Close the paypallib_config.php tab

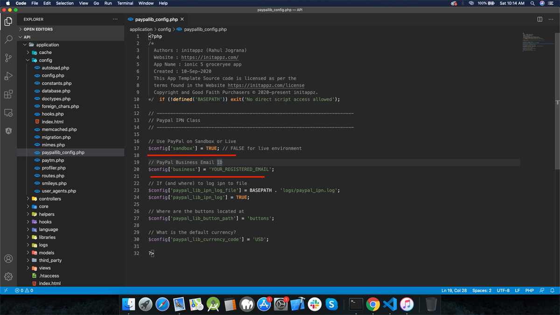click(182, 19)
